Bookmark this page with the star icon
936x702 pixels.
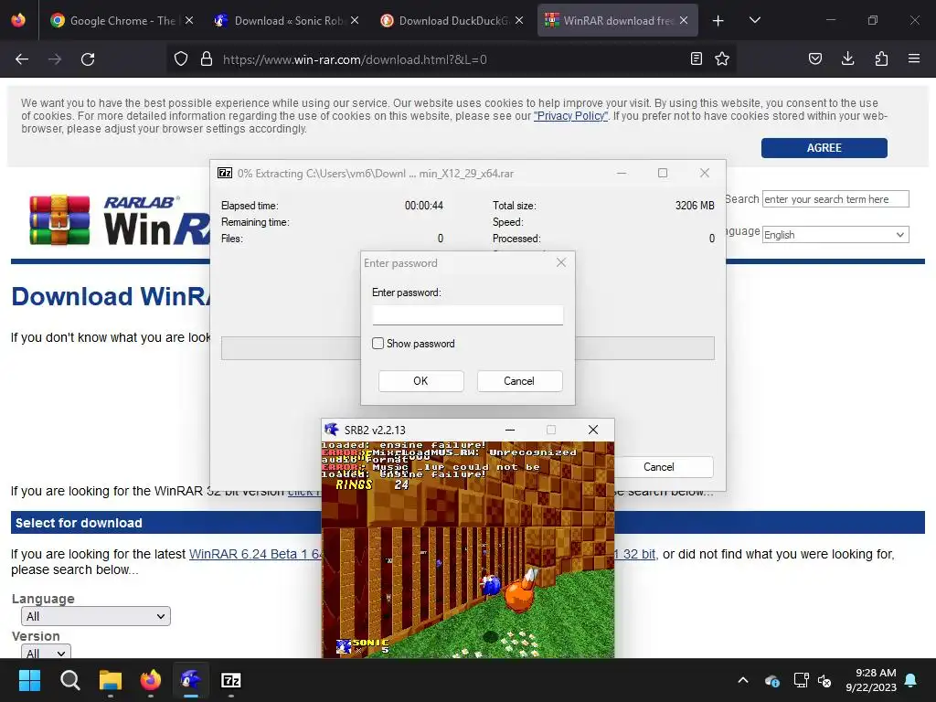click(x=722, y=58)
